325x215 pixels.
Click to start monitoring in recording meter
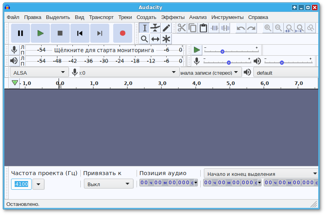coord(104,50)
